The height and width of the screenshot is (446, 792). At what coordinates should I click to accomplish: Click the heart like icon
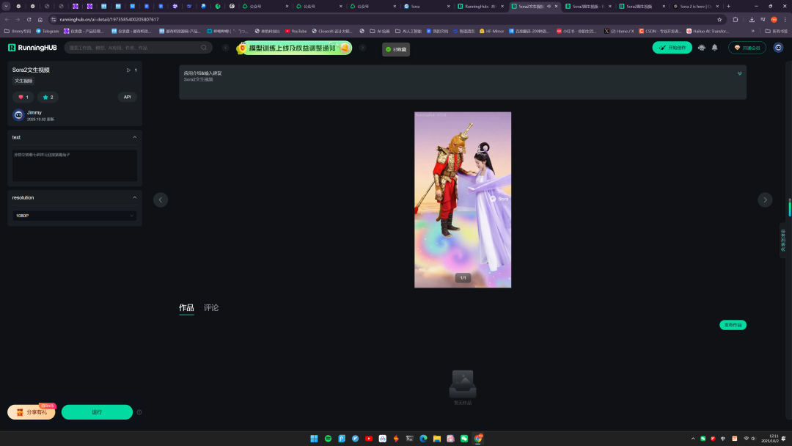[x=21, y=97]
